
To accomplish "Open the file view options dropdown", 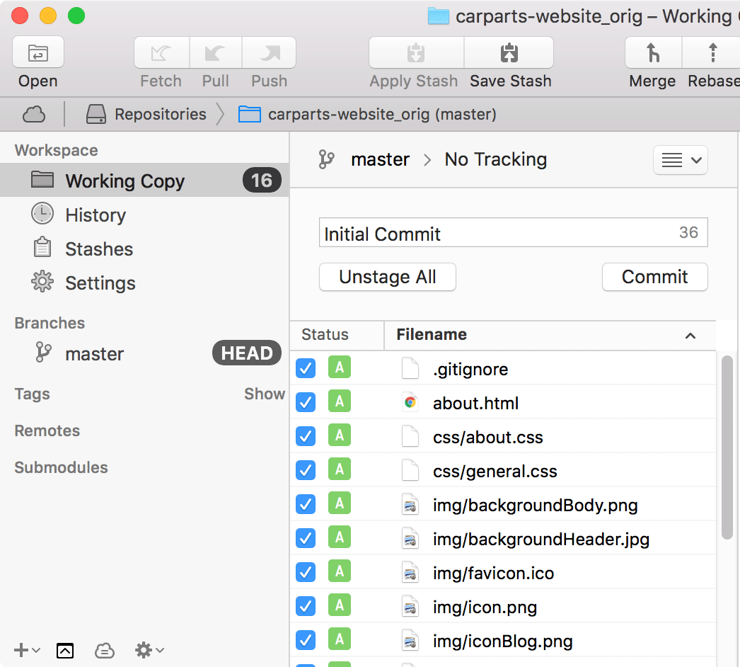I will [x=680, y=160].
